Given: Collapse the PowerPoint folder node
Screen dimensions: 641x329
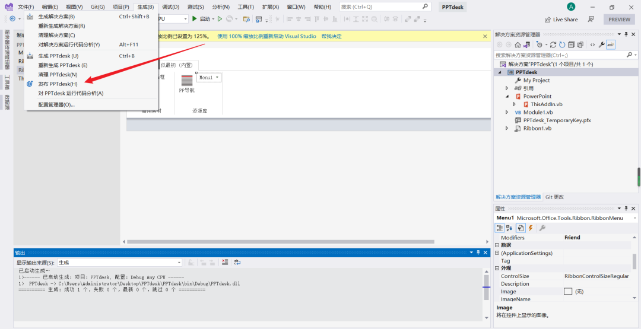Looking at the screenshot, I should pyautogui.click(x=507, y=97).
